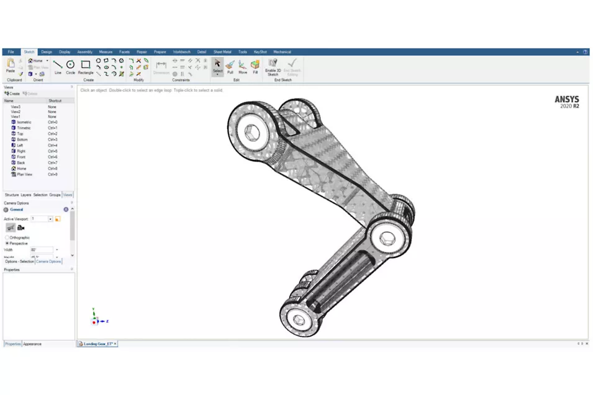The width and height of the screenshot is (593, 395).
Task: Toggle the camera icon in Camera Options
Action: click(x=20, y=228)
